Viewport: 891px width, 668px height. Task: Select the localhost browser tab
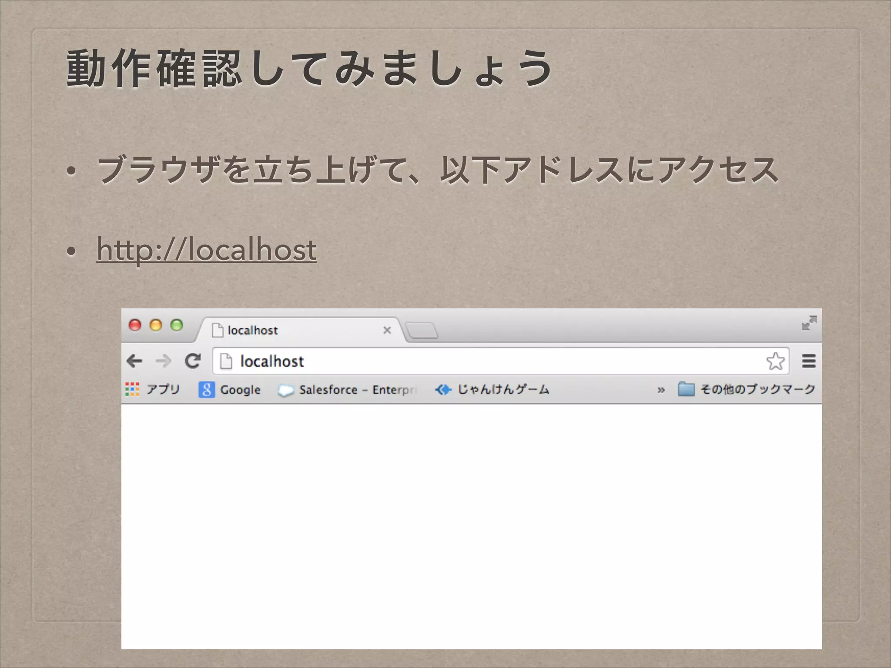tap(300, 330)
